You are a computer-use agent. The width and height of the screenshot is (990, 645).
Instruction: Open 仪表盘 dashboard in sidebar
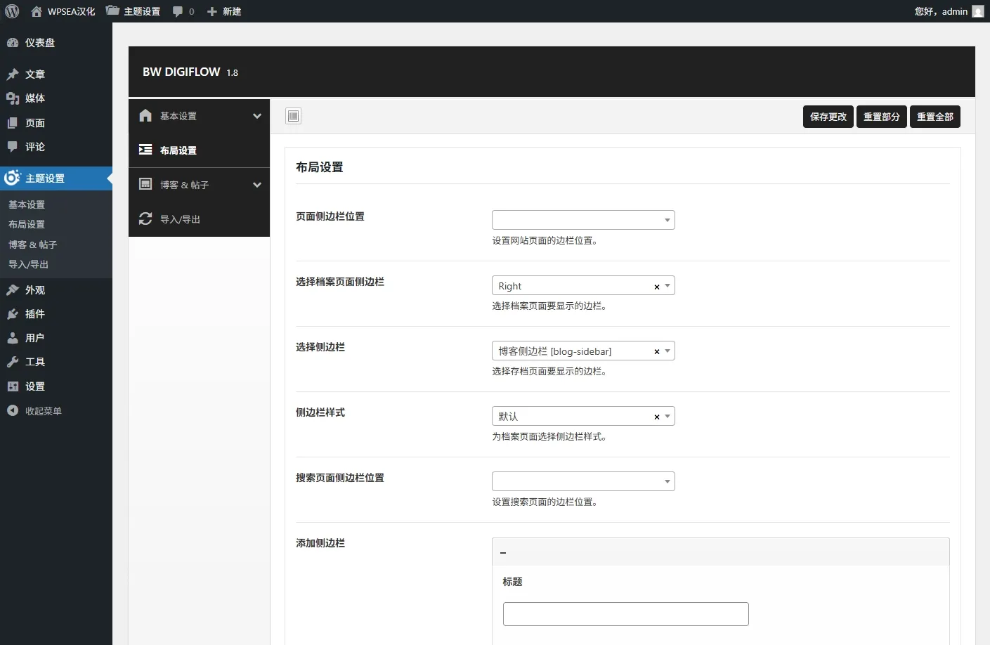coord(39,43)
